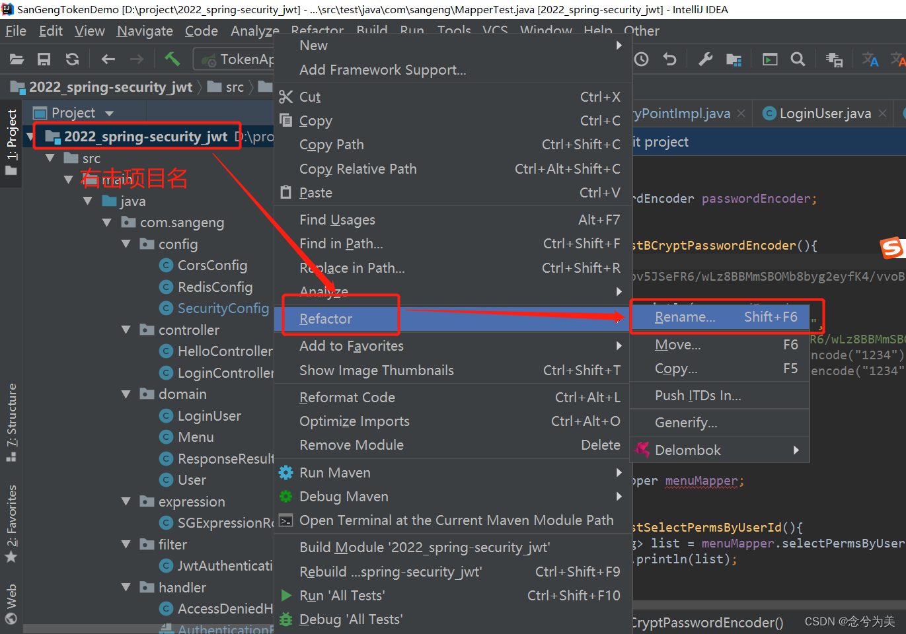Collapse the src folder arrow
The width and height of the screenshot is (906, 634).
[x=50, y=158]
